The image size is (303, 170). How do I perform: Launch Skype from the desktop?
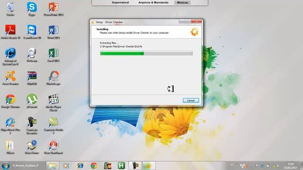(x=32, y=9)
